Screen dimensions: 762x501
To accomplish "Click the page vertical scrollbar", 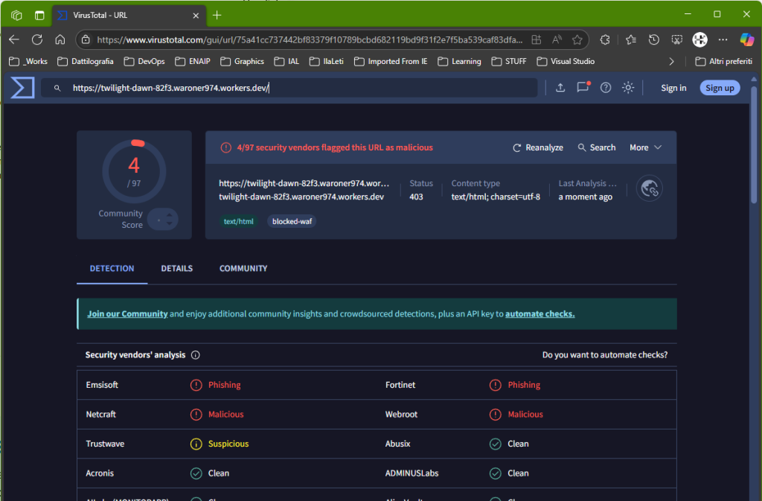I will click(x=754, y=145).
